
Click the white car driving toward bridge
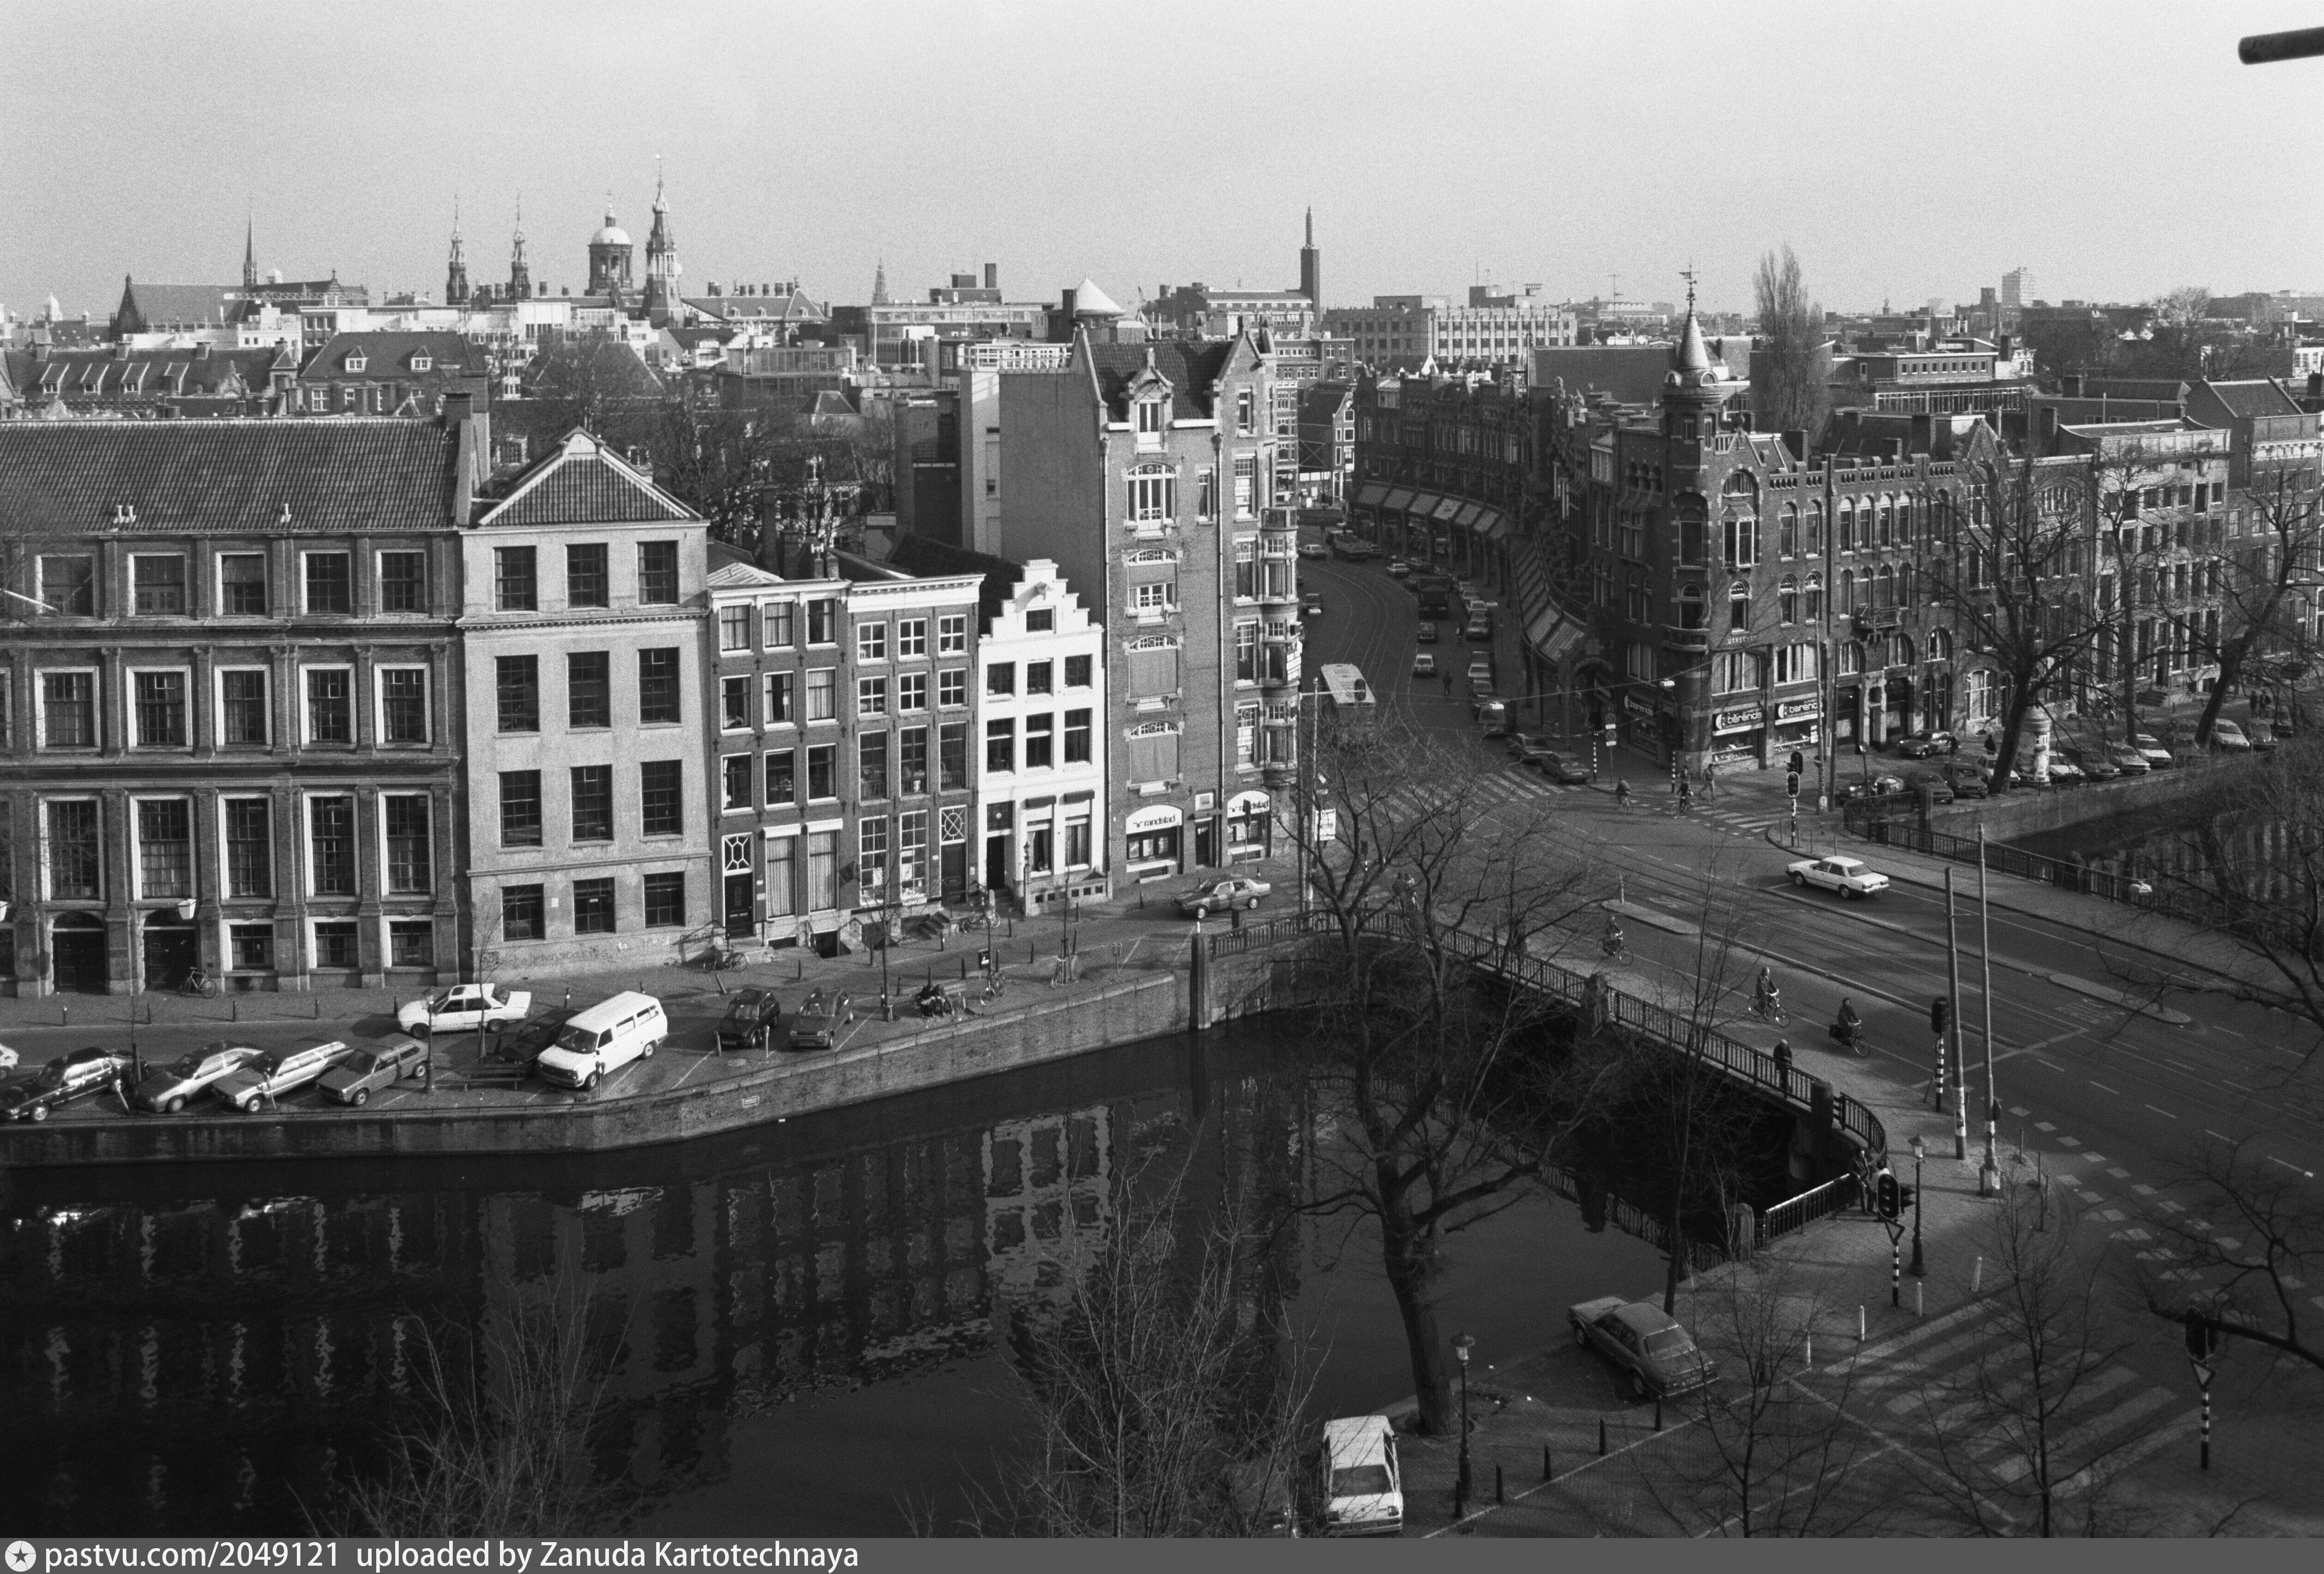(1837, 875)
